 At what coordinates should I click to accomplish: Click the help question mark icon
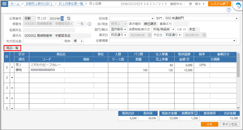tap(229, 10)
